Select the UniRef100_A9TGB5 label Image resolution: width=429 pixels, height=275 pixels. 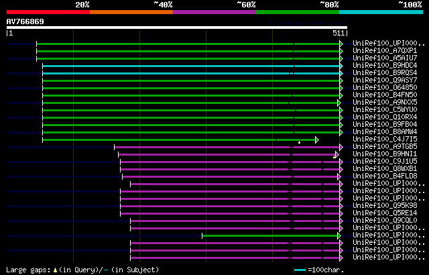tap(385, 147)
